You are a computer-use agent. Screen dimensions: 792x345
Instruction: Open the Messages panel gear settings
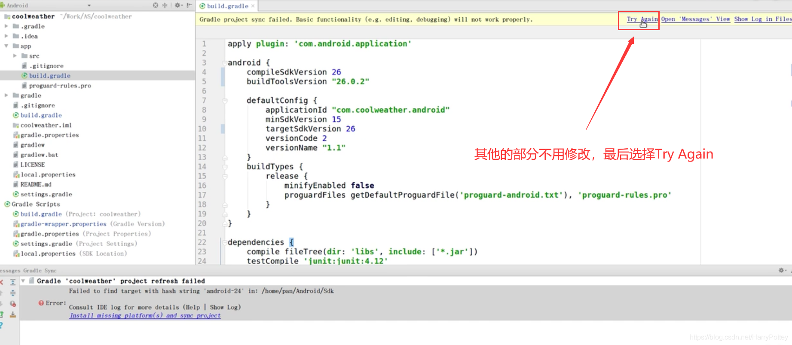(782, 270)
